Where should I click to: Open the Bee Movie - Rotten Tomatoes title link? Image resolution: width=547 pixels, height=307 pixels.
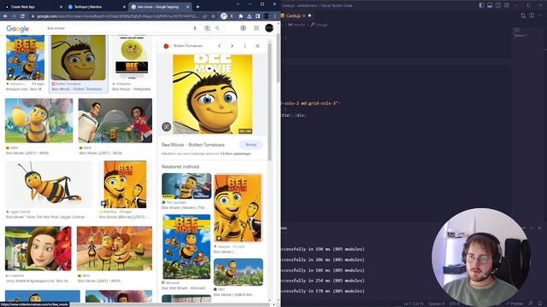click(x=193, y=145)
